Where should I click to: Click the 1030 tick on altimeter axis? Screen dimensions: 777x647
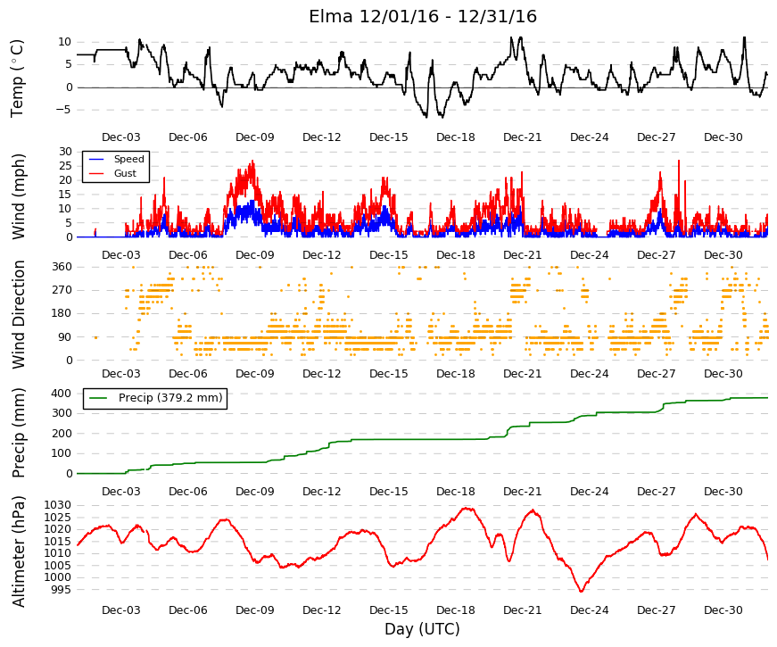tap(57, 505)
